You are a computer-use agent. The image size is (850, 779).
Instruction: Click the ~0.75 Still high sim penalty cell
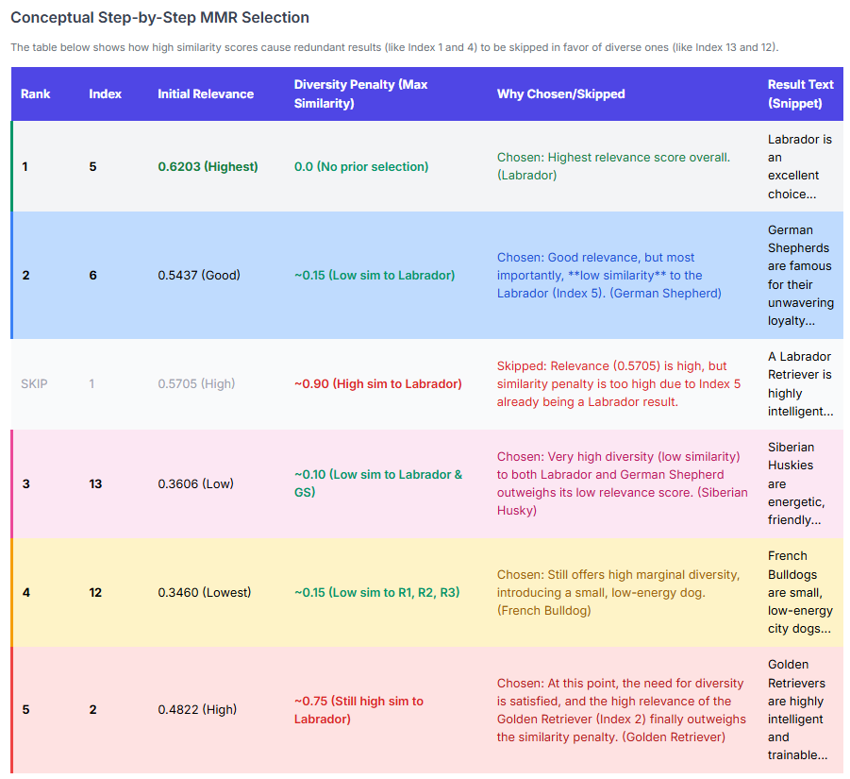(x=358, y=710)
